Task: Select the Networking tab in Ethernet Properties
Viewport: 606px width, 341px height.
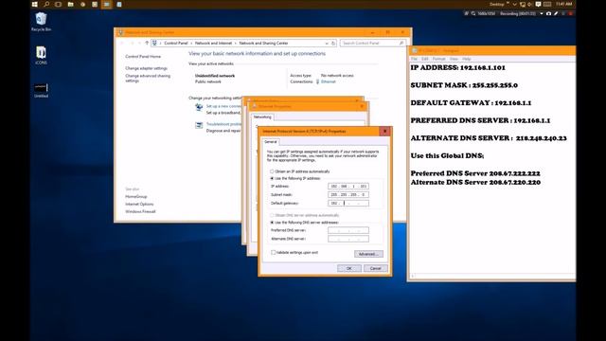Action: 262,117
